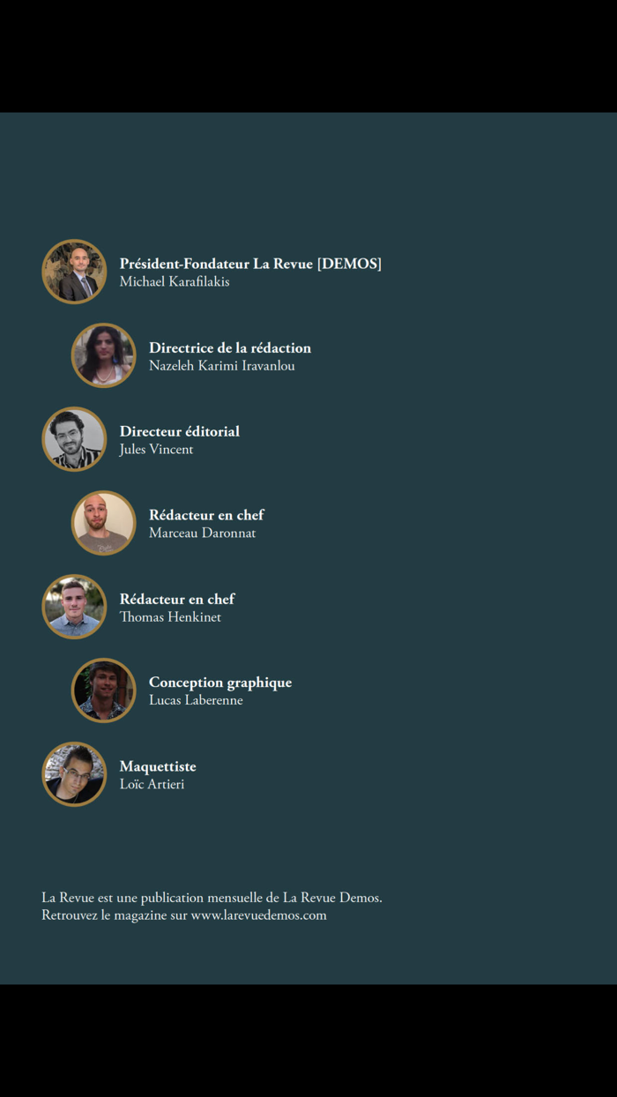Select the name Lucas Laberenne
617x1097 pixels.
point(196,700)
